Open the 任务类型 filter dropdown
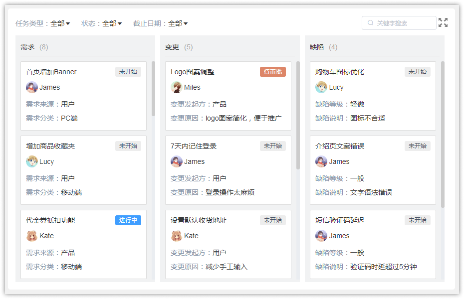464x299 pixels. [60, 23]
